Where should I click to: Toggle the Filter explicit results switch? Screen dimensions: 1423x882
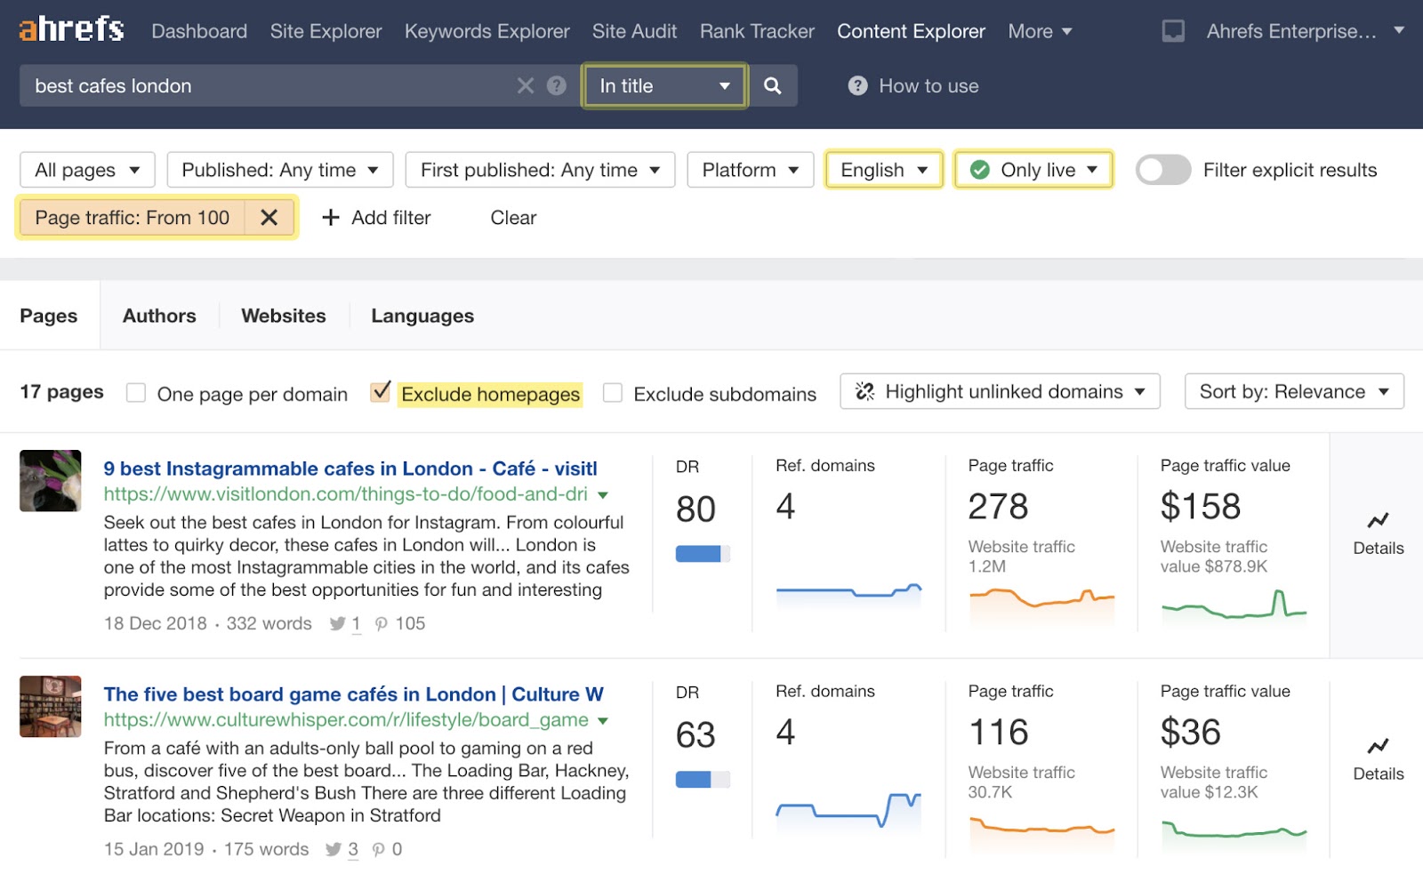(1163, 170)
